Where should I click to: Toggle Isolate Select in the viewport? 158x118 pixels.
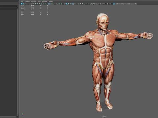pyautogui.click(x=90, y=4)
